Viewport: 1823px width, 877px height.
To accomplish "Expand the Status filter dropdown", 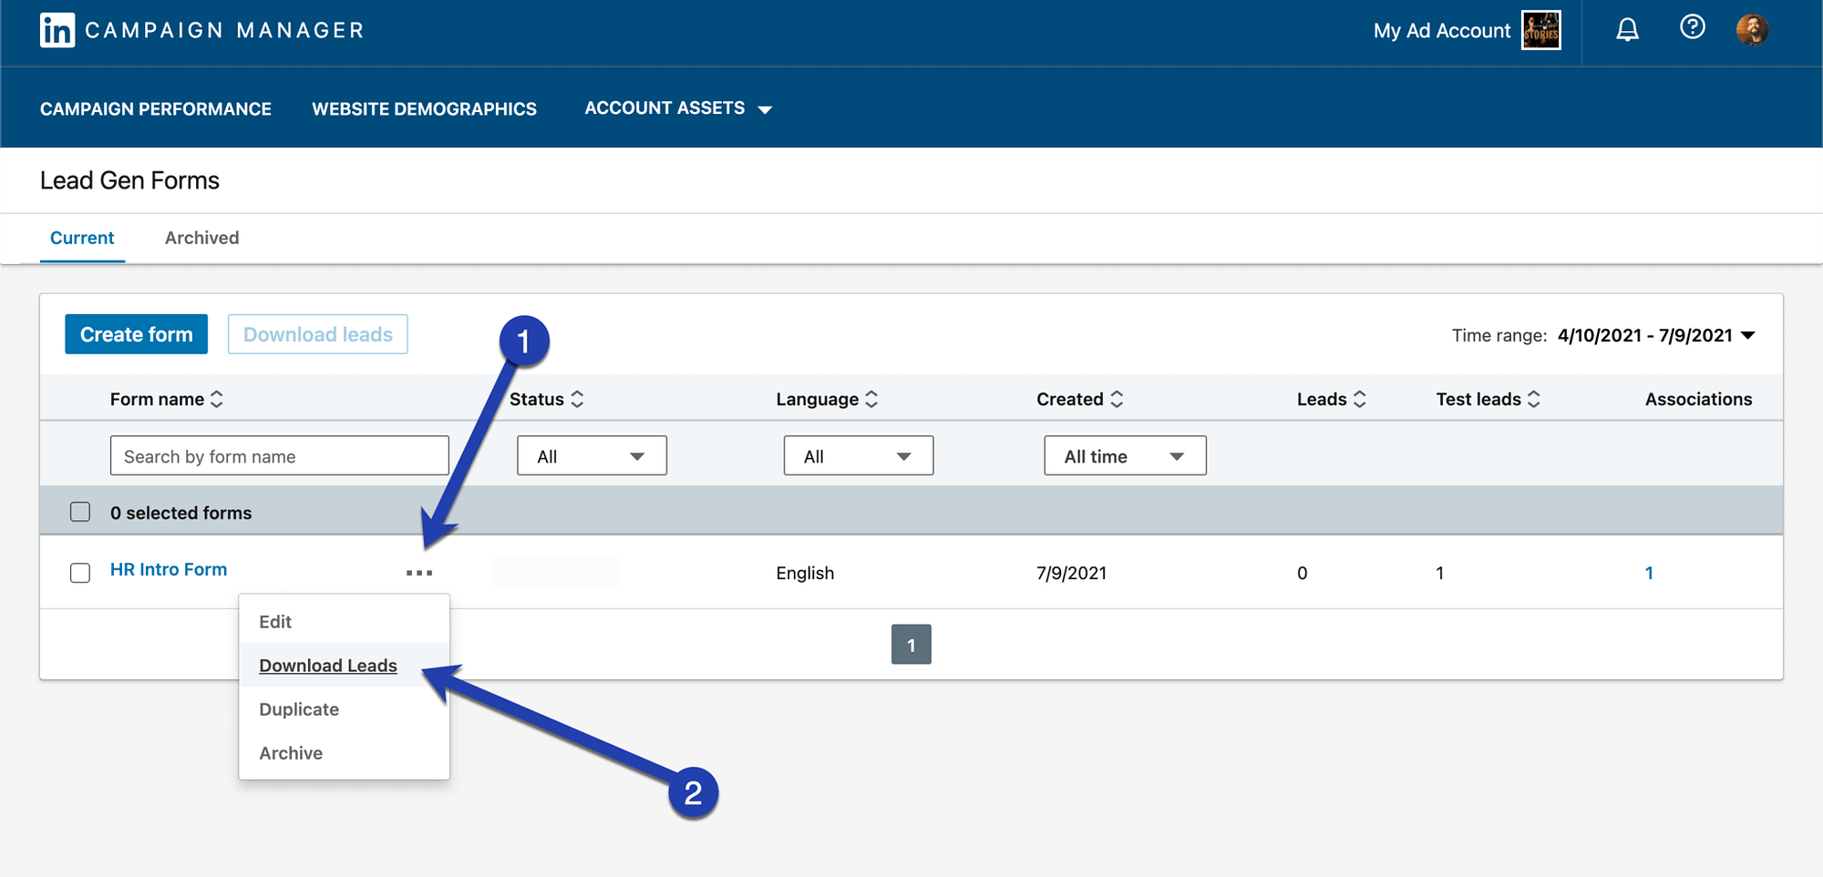I will [x=592, y=455].
